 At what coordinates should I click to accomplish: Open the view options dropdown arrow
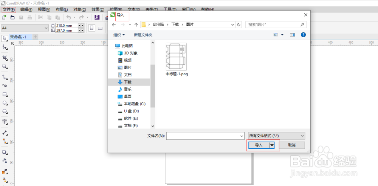(x=282, y=35)
